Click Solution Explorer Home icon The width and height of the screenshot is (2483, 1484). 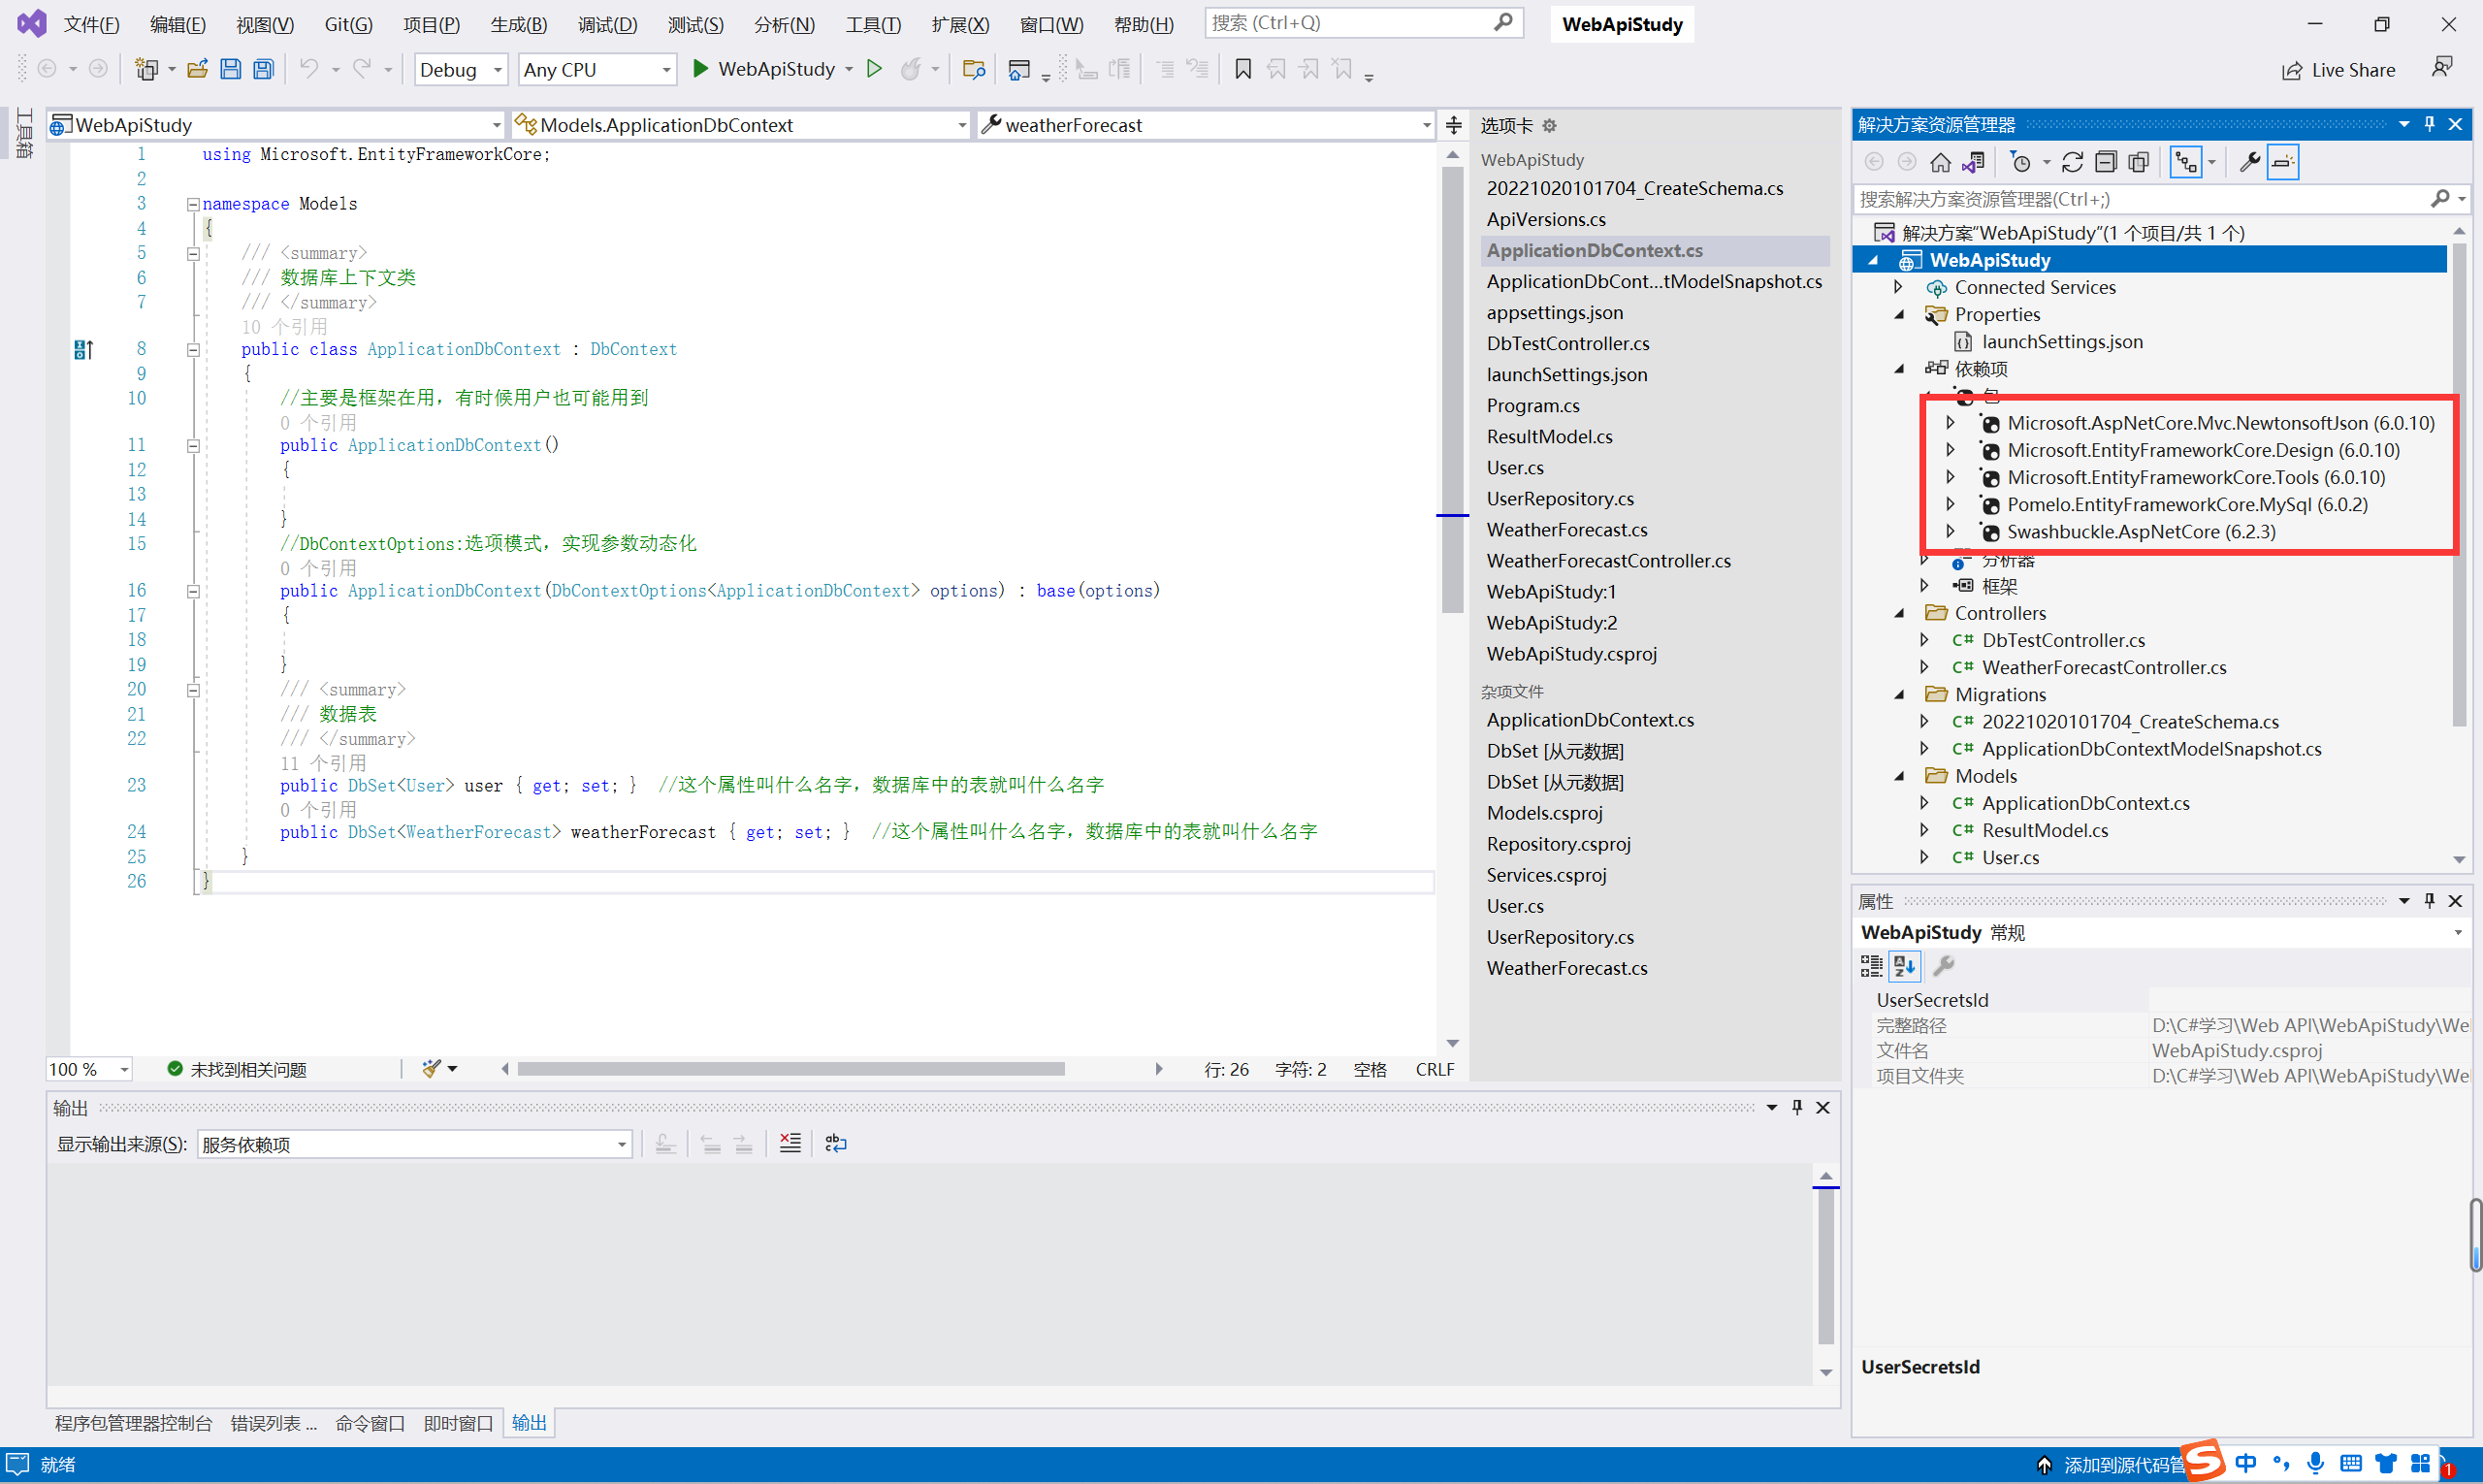click(1940, 162)
